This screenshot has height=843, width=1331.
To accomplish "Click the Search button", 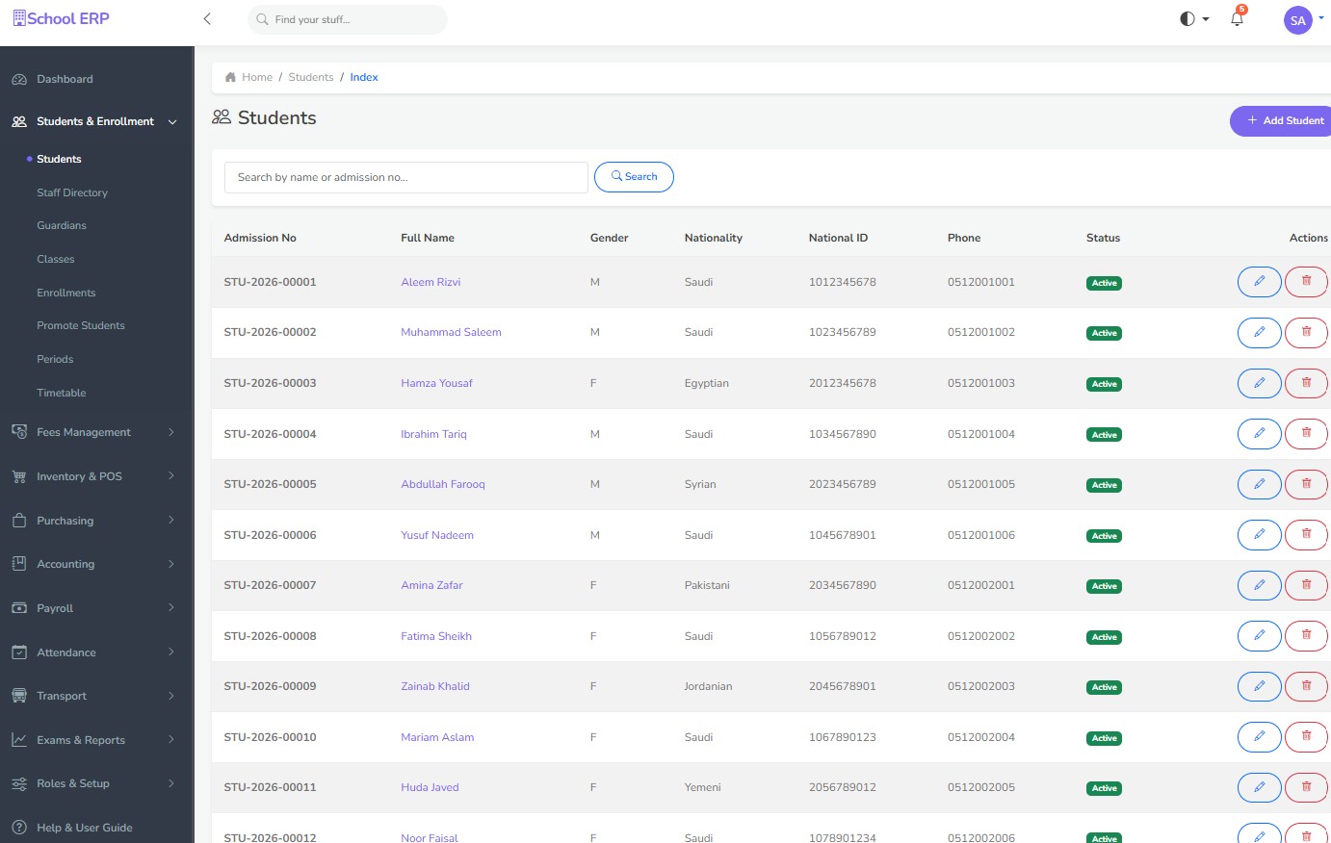I will 634,177.
